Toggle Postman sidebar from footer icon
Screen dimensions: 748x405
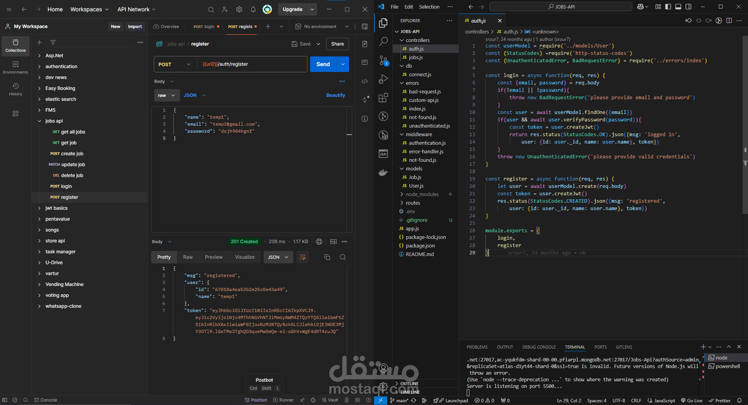5,400
